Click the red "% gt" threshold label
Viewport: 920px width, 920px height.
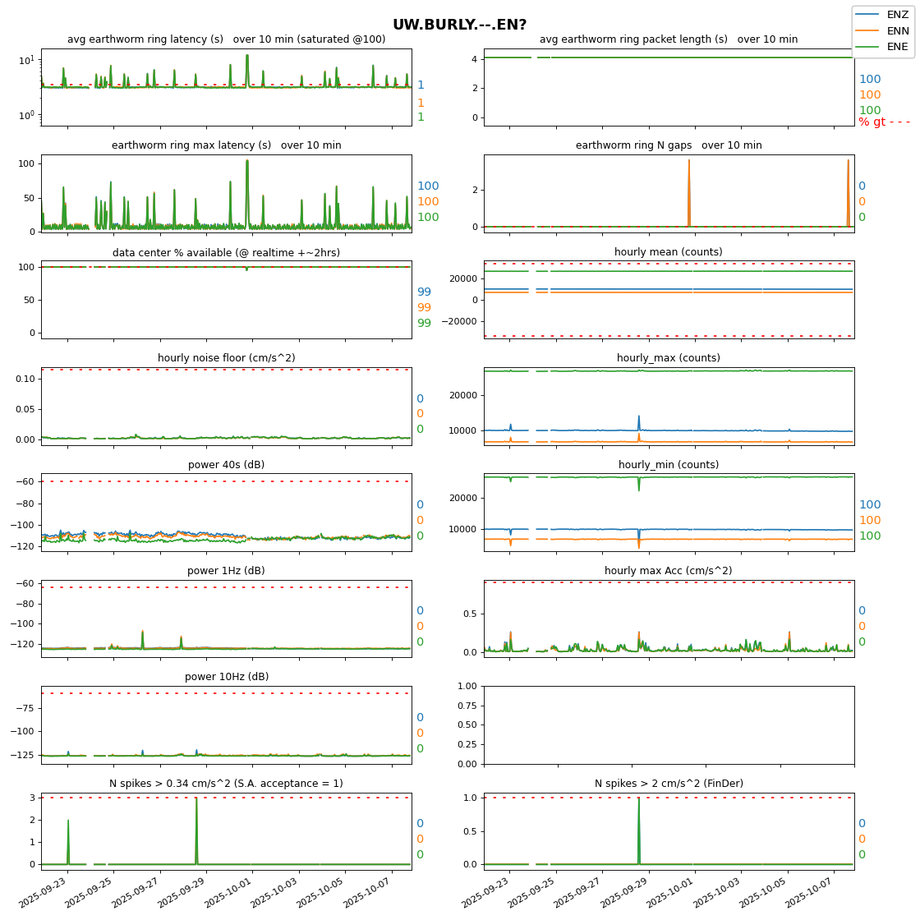click(x=884, y=122)
